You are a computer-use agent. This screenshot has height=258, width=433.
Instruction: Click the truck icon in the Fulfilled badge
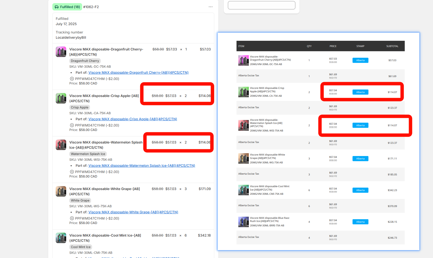coord(57,7)
